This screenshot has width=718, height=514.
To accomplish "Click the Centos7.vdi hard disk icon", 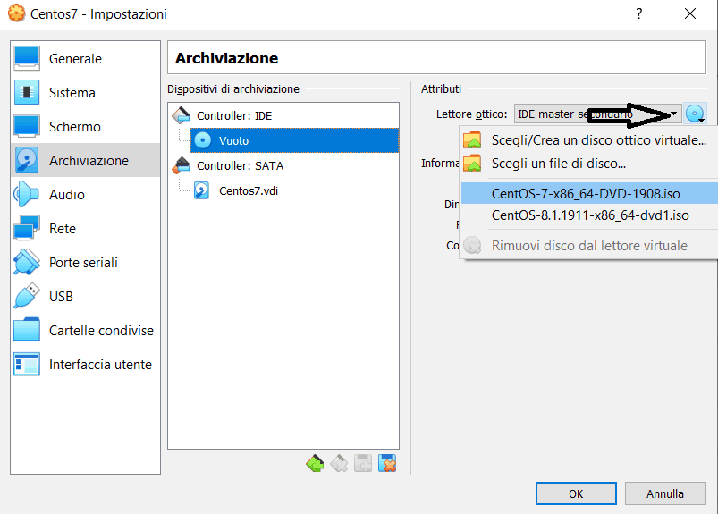I will pyautogui.click(x=201, y=190).
